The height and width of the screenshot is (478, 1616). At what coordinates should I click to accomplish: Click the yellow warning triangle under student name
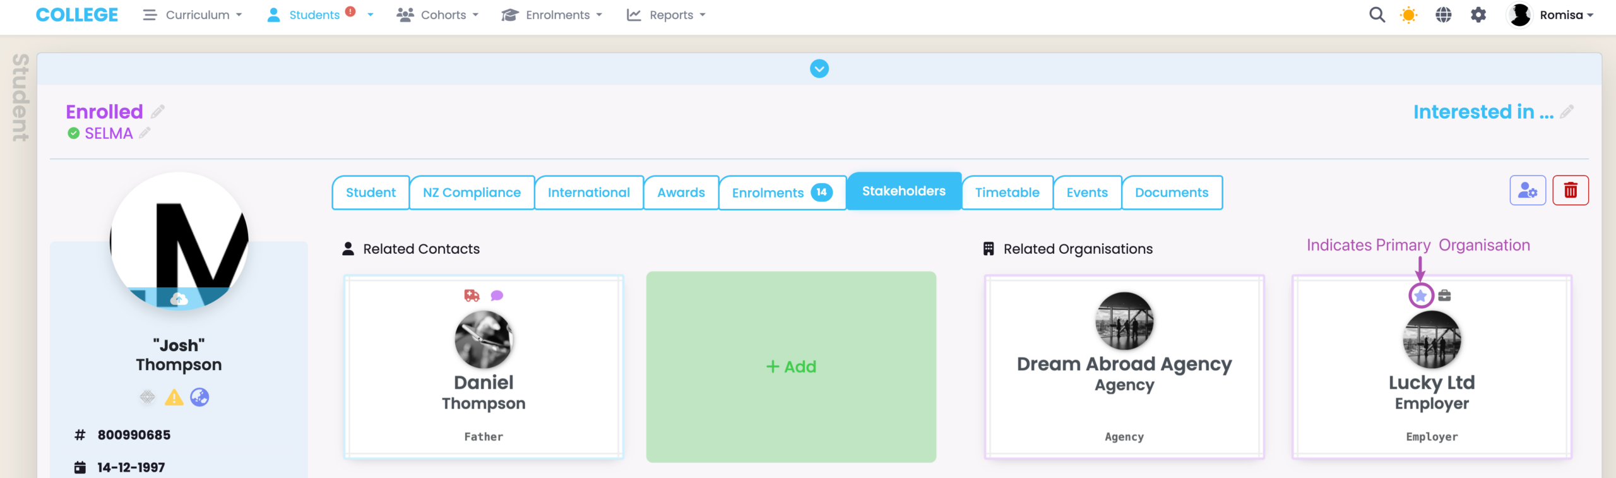point(174,397)
